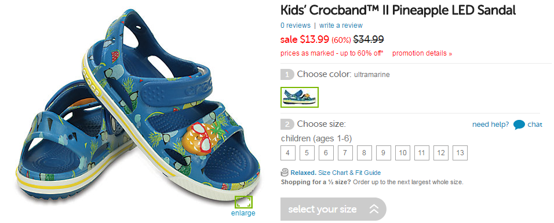Click the measuring tape fit icon
554x223 pixels.
[x=285, y=173]
